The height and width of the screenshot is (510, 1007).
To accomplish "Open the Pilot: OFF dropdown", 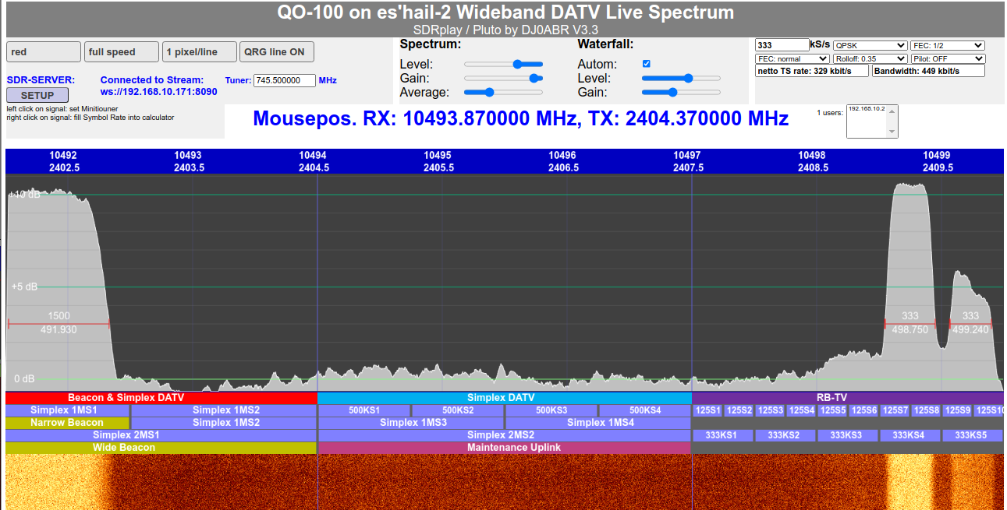I will coord(948,59).
